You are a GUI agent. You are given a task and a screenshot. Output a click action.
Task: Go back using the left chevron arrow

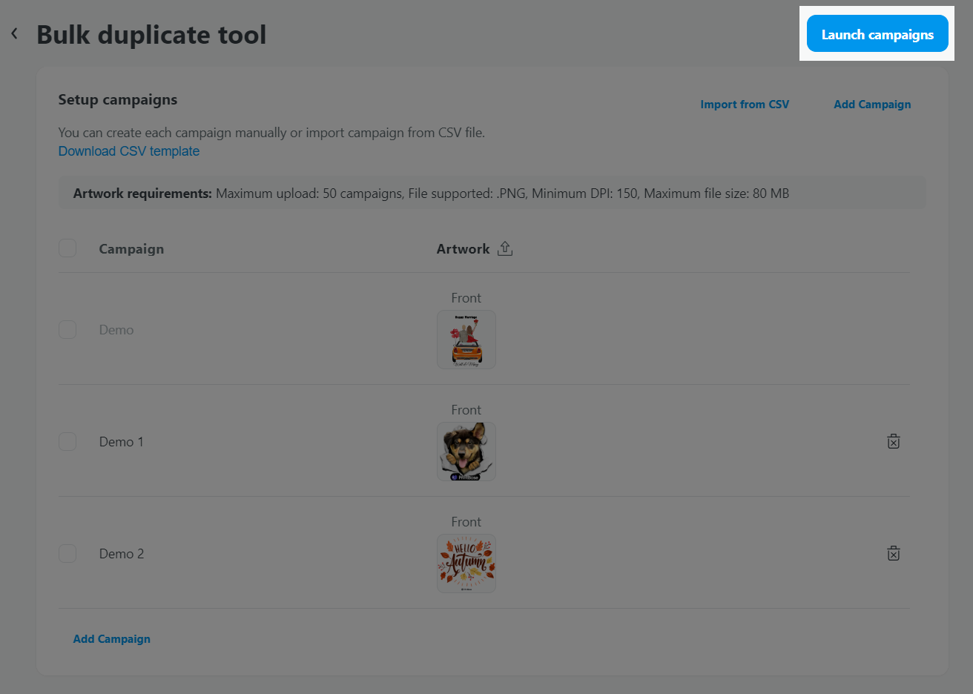coord(14,33)
